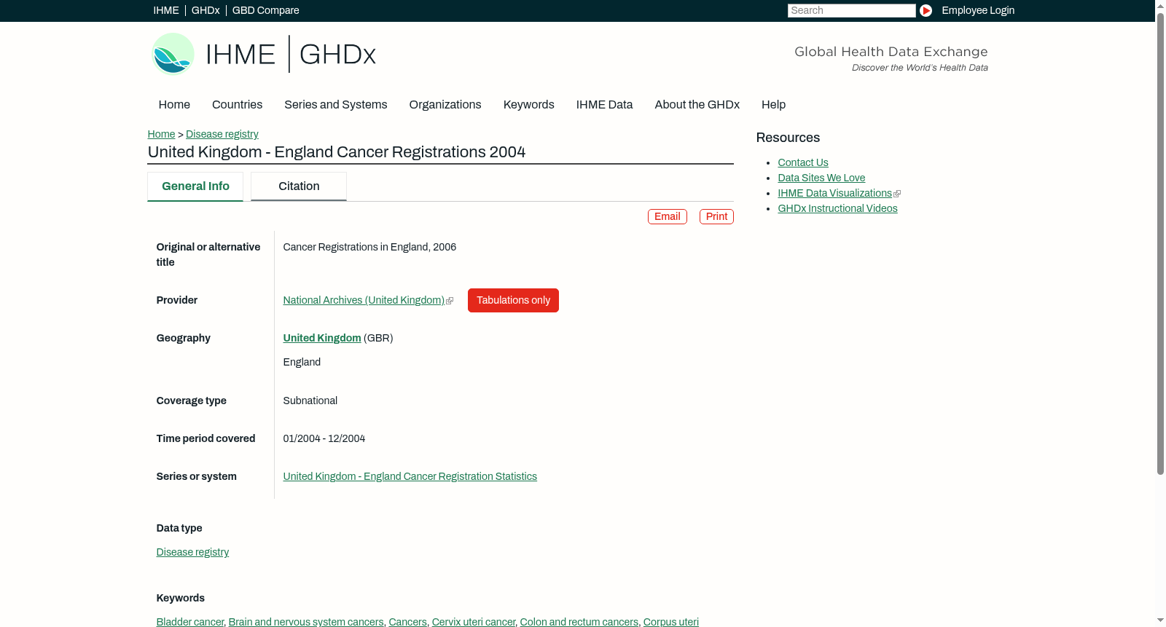Screen dimensions: 1166x627
Task: Open GBD Compare from the top bar
Action: [266, 10]
